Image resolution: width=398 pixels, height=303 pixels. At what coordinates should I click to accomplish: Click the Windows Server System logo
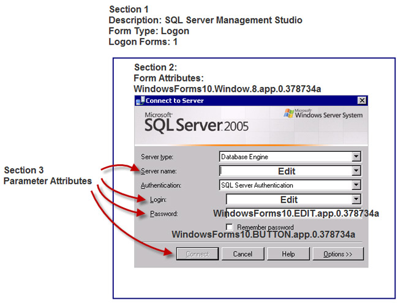pos(323,114)
